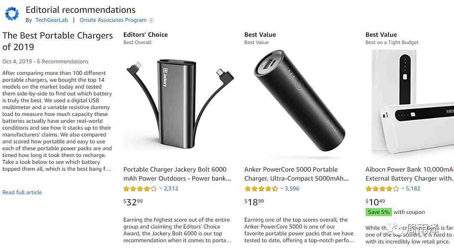454x249 pixels.
Task: Click the info icon beside Onsite Associates Program
Action: 151,20
